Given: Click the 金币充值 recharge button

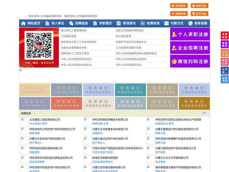Looking at the screenshot, I should [x=199, y=14].
